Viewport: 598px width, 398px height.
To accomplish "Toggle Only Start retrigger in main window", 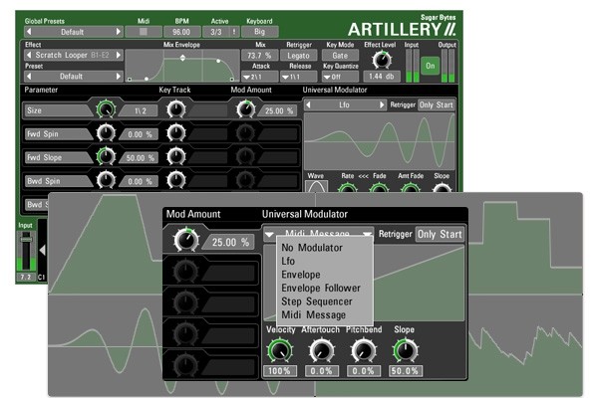I will [x=436, y=104].
